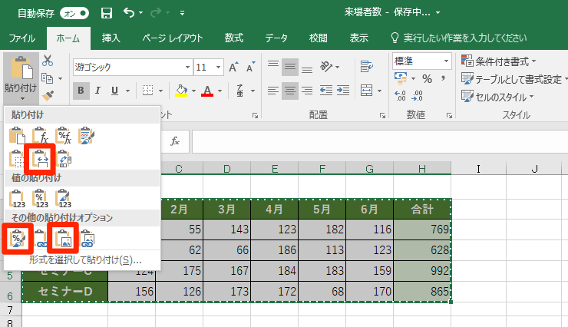Toggle align left button
Screen dimensions: 568x327
point(273,90)
